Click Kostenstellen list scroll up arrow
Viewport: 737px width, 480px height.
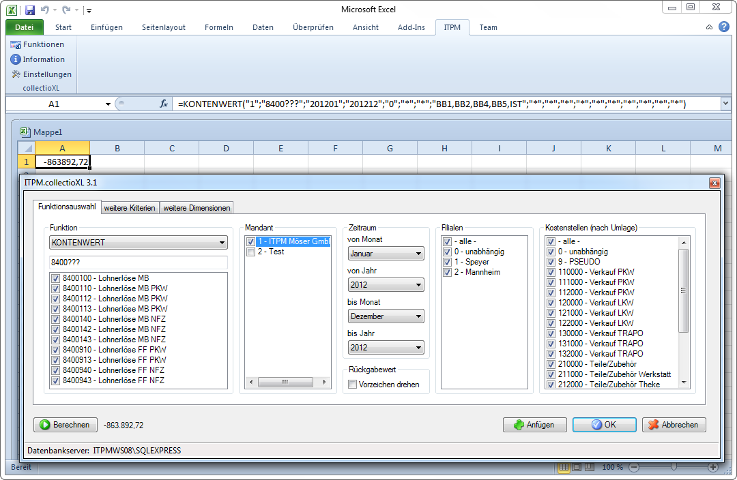[x=684, y=242]
